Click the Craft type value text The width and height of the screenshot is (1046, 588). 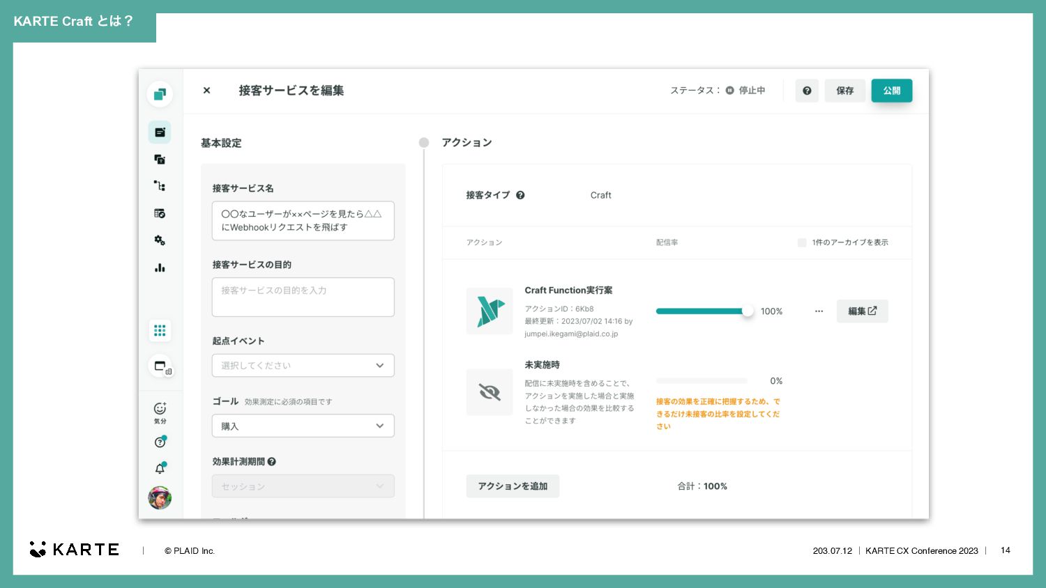[601, 195]
